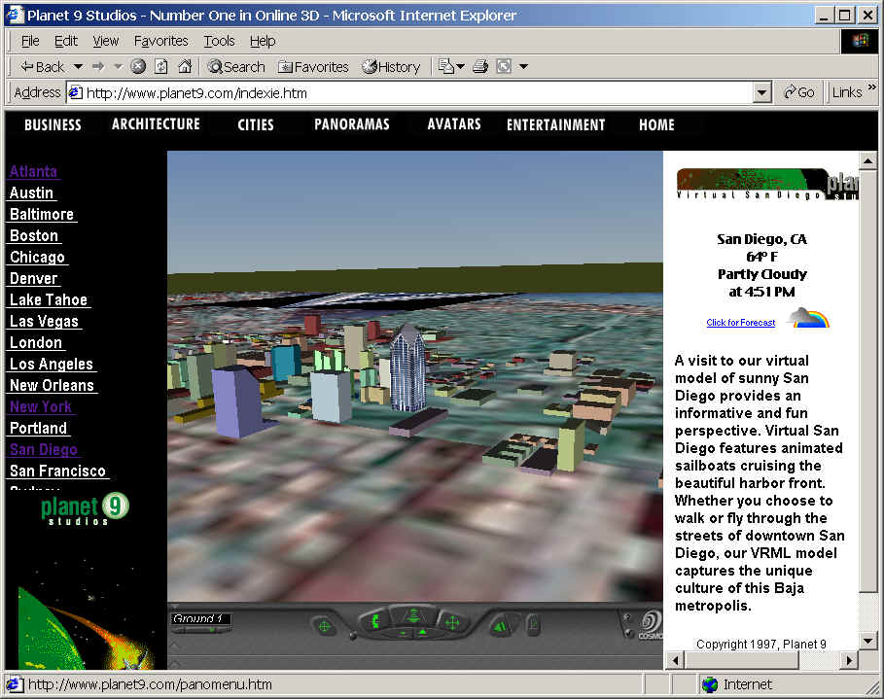
Task: Open the Ground 1 viewpoint list
Action: [x=201, y=619]
